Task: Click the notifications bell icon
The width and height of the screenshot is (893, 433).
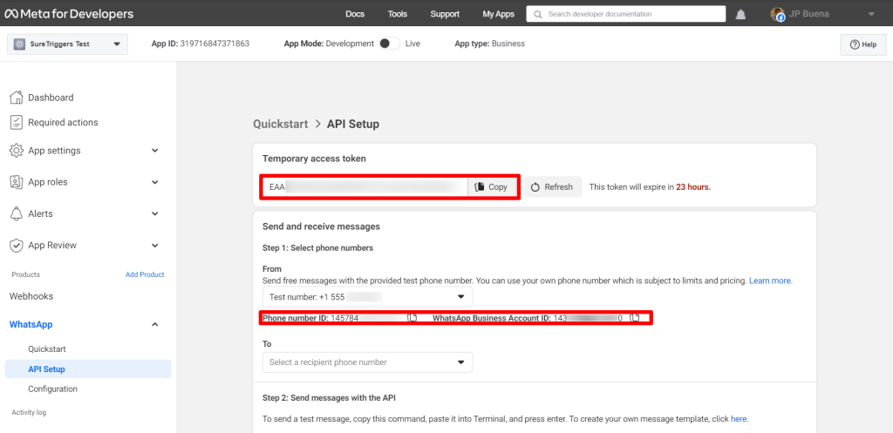Action: [740, 14]
